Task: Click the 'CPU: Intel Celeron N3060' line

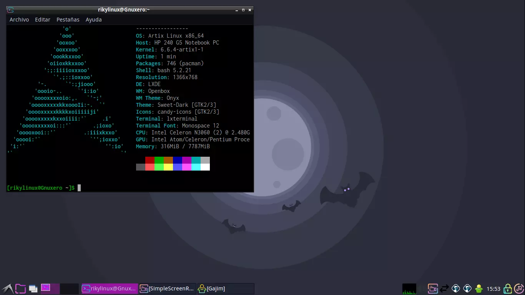Action: coord(193,133)
